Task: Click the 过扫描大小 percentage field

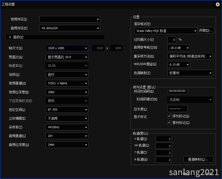Action: pyautogui.click(x=172, y=40)
